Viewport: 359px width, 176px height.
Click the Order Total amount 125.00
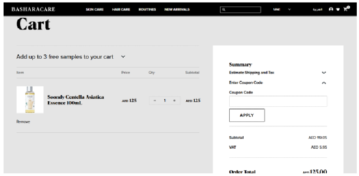pyautogui.click(x=315, y=172)
